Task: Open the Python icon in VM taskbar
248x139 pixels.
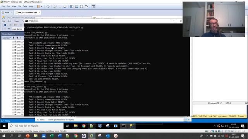Action: (132, 126)
